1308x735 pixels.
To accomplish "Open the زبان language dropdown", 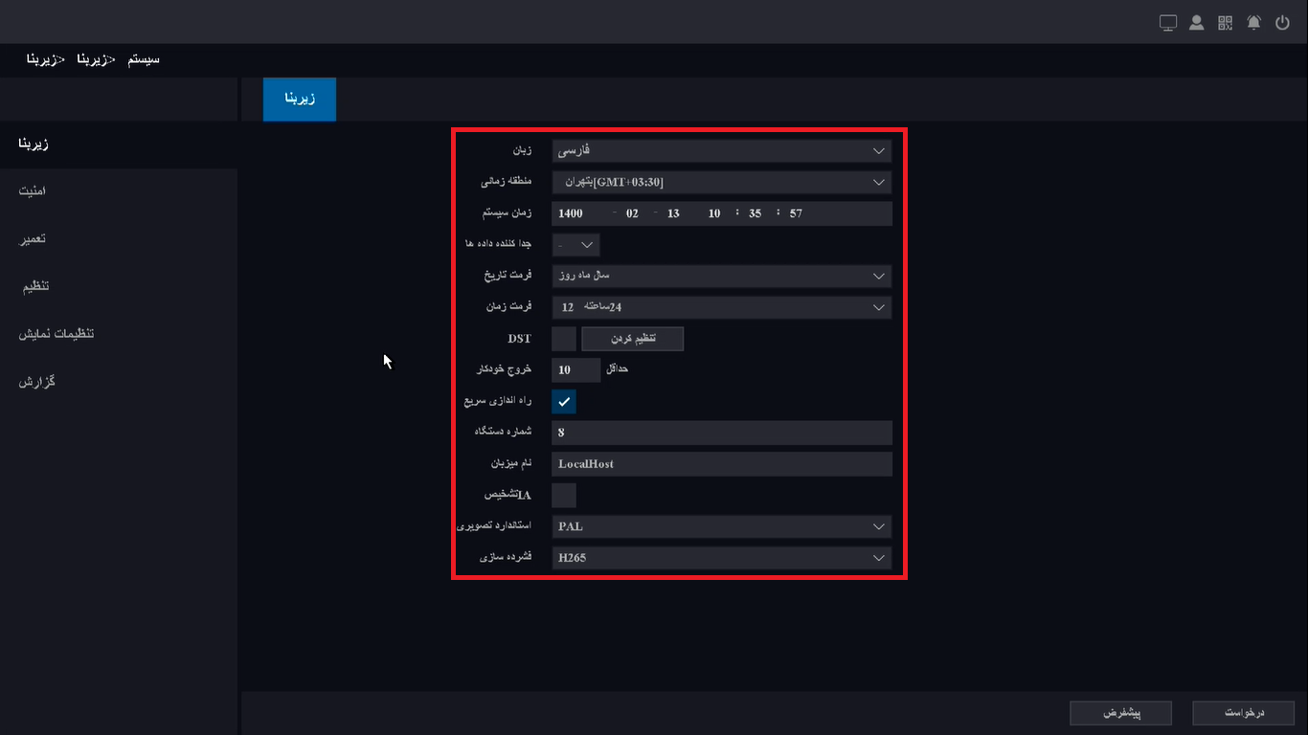I will pyautogui.click(x=722, y=151).
